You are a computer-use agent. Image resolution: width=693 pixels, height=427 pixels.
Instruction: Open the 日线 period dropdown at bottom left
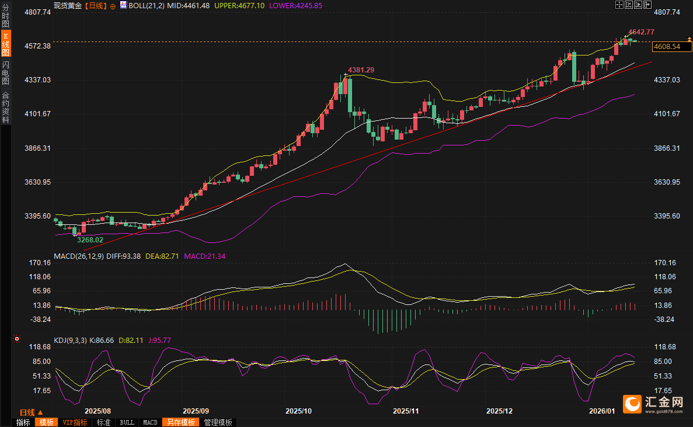(32, 412)
